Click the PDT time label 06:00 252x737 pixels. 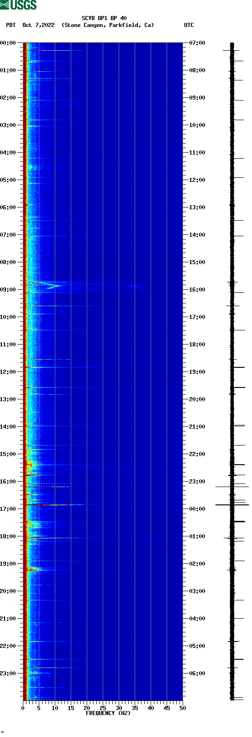8,207
